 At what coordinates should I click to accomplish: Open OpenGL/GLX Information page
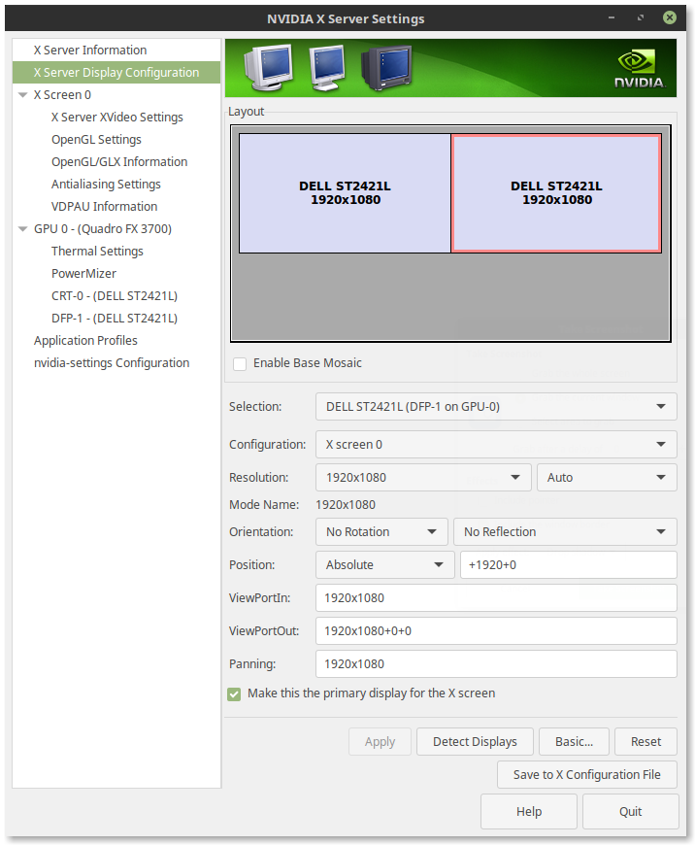119,161
